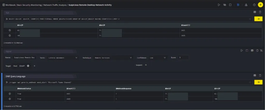The image size is (265, 110).
Task: Open Basic Security Monitoring in the breadcrumb
Action: [29, 5]
